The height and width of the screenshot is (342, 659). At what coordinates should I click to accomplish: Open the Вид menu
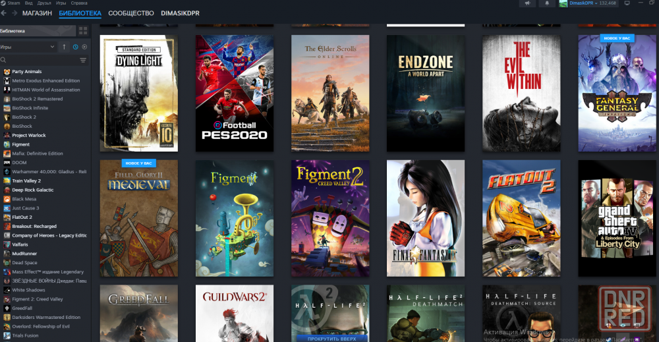point(28,3)
